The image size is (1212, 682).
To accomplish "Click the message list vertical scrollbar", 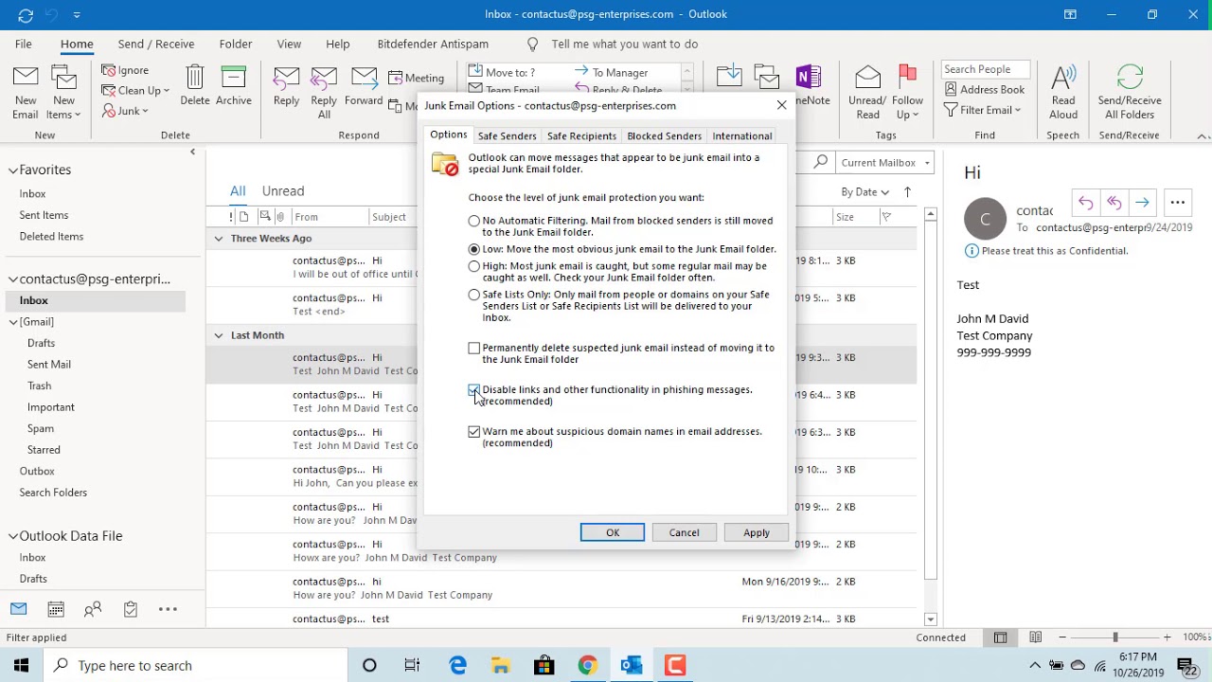I will (931, 417).
